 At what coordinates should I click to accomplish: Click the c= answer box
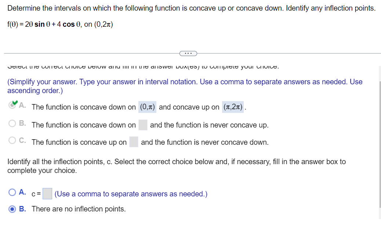[x=47, y=194]
